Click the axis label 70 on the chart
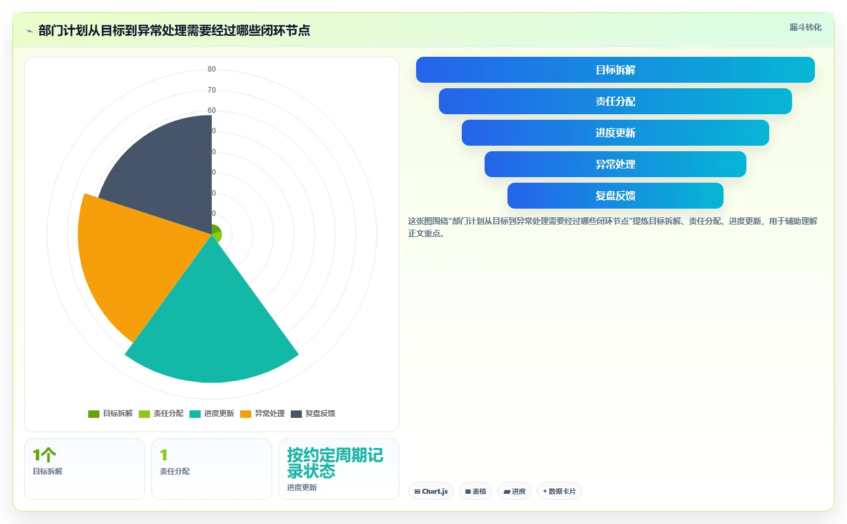This screenshot has width=847, height=524. click(212, 90)
